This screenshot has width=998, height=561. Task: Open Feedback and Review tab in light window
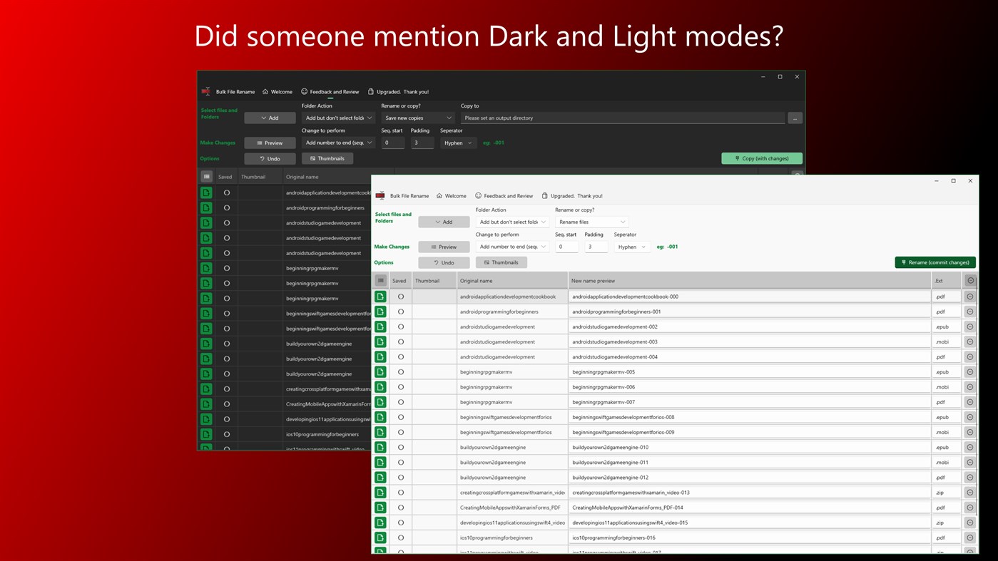point(504,195)
